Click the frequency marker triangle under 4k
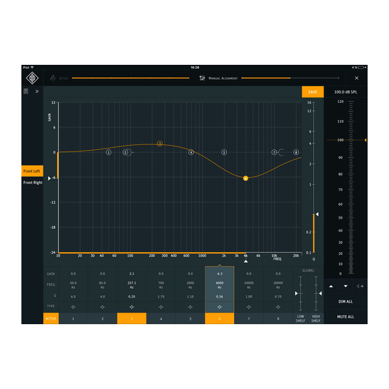This screenshot has width=389, height=389. [x=246, y=261]
